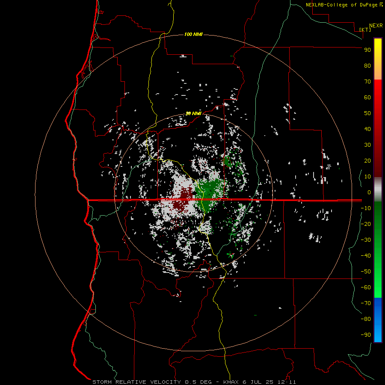Select the 0 value on velocity scale
The width and height of the screenshot is (385, 385).
369,192
